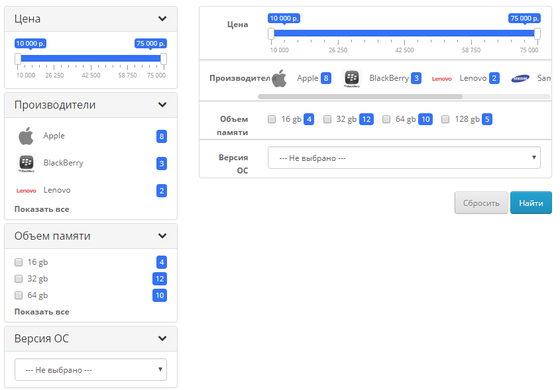Collapse the Версия ОС panel chevron
This screenshot has width=560, height=390.
162,338
